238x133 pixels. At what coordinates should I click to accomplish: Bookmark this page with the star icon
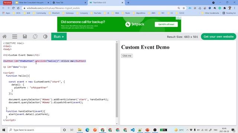(x=184, y=8)
